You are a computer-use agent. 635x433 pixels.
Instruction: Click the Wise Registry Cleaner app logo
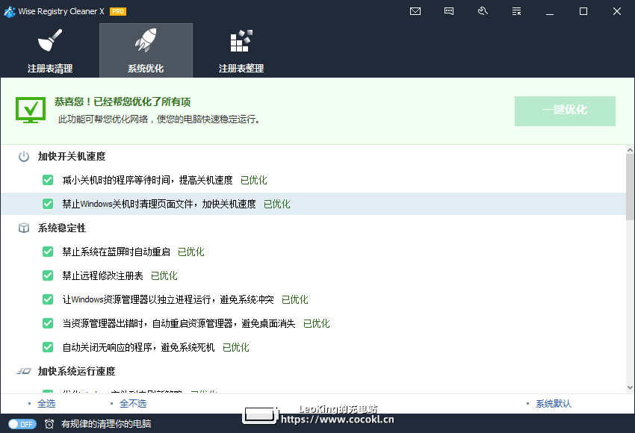pyautogui.click(x=9, y=12)
